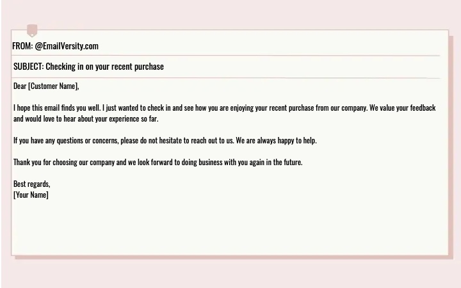Image resolution: width=461 pixels, height=288 pixels.
Task: Click the FROM: label
Action: [x=22, y=46]
